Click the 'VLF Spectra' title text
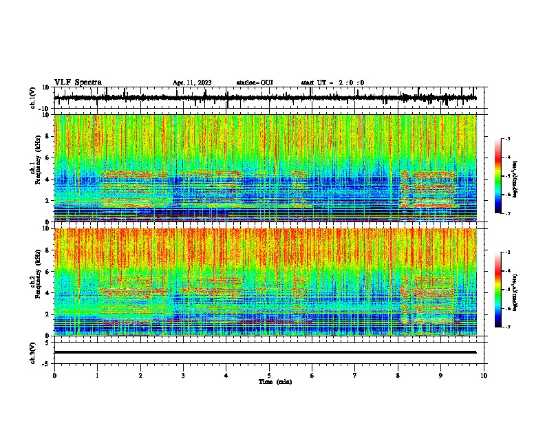 78,83
